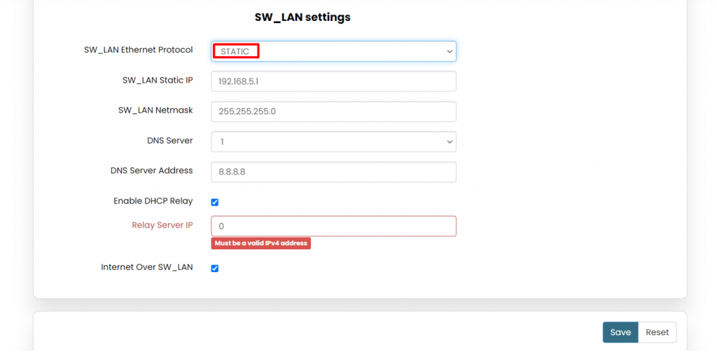Click the Enable DHCP Relay label text
The height and width of the screenshot is (354, 717).
[x=153, y=201]
